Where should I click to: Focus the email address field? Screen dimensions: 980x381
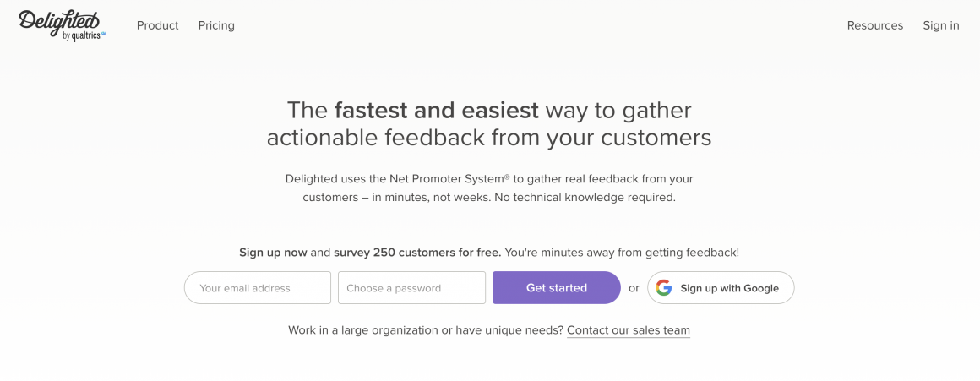click(258, 288)
